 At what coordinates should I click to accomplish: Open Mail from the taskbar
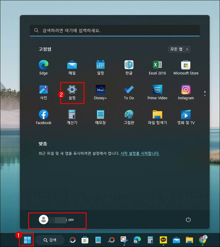point(176,240)
